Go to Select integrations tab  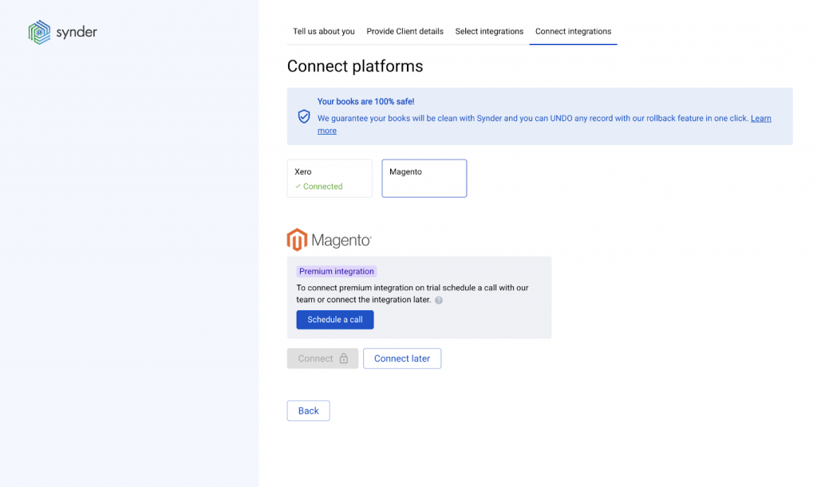[489, 31]
